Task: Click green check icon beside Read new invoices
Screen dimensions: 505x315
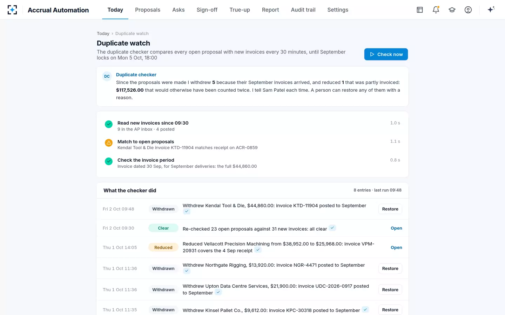Action: (x=109, y=124)
